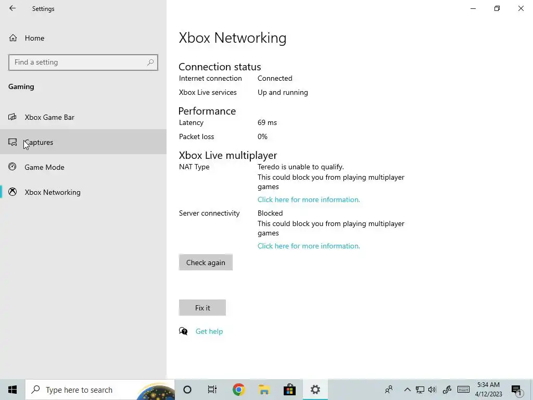Click the Xbox Game Bar sidebar icon
The image size is (533, 400).
click(12, 117)
